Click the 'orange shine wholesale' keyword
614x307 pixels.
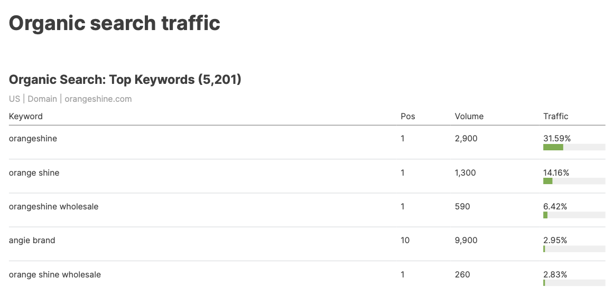54,274
